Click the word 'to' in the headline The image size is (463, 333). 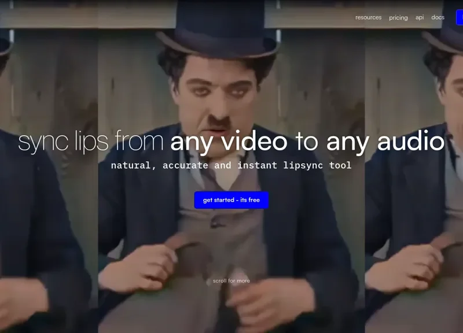click(307, 142)
